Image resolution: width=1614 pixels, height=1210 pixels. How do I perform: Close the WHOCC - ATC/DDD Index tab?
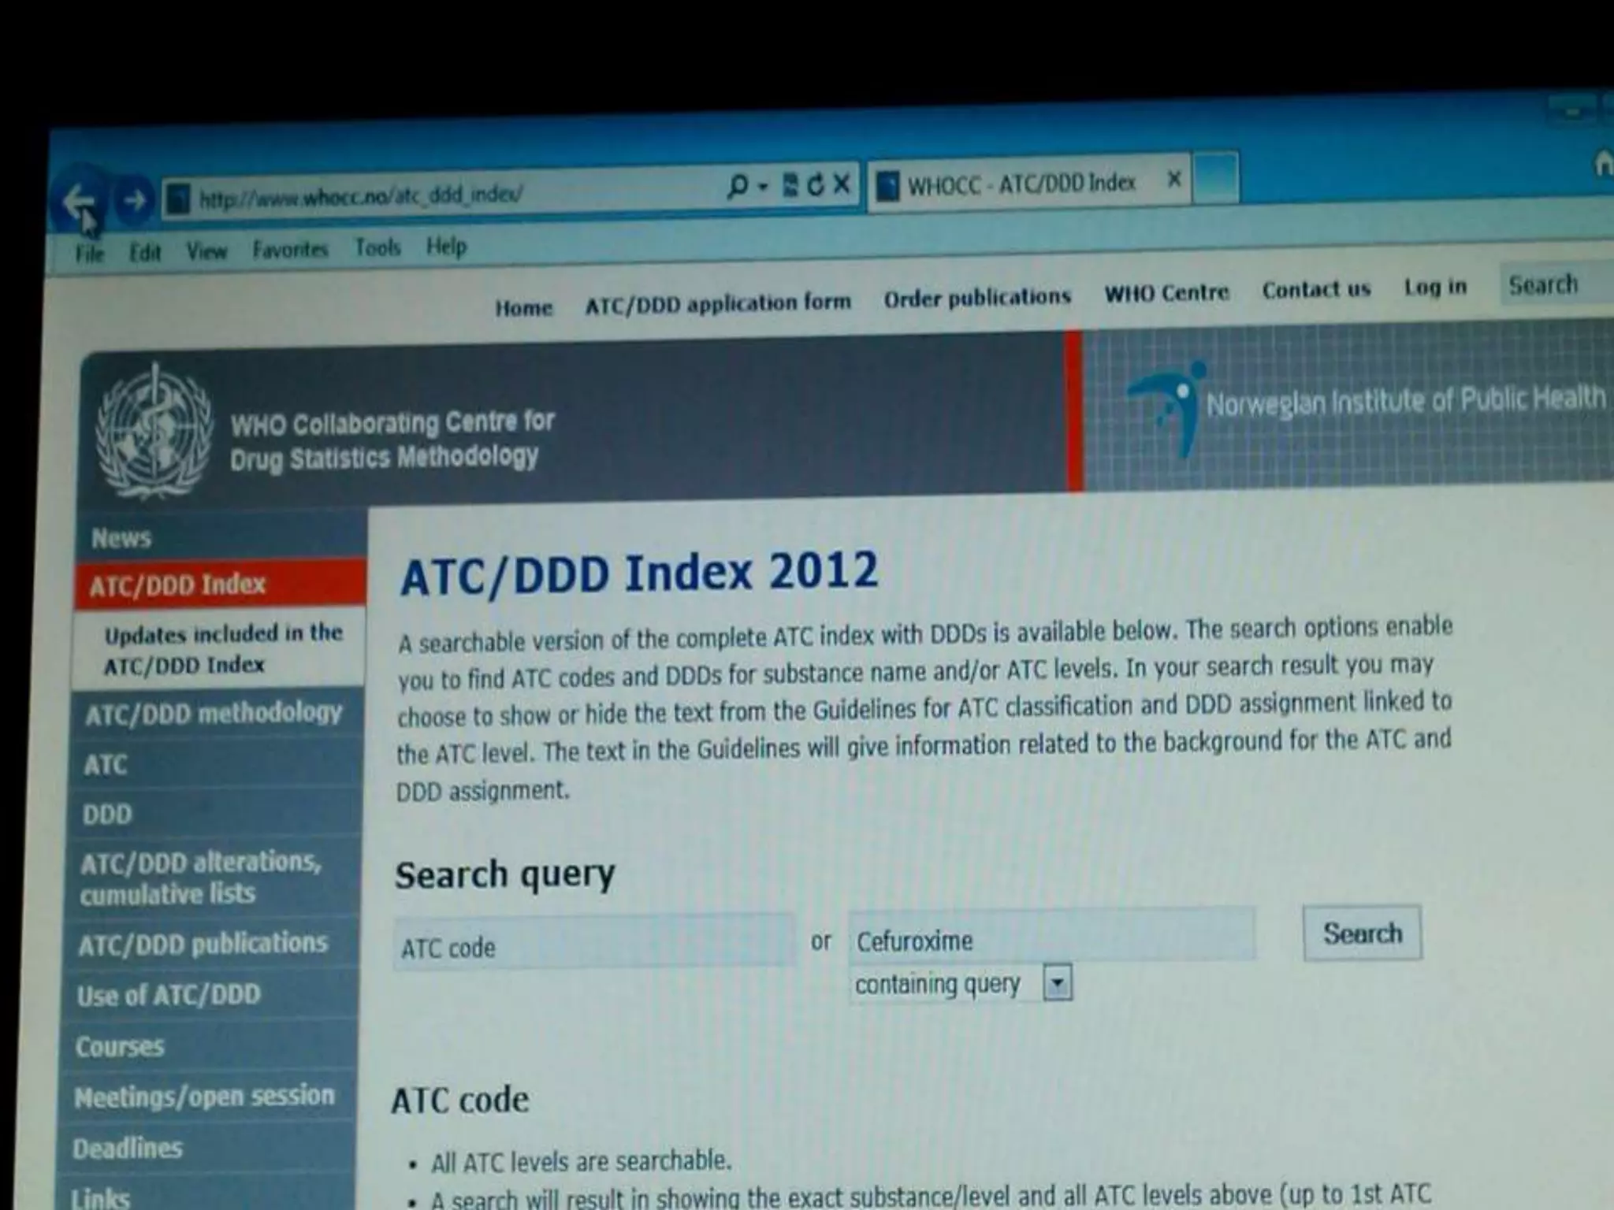click(x=1174, y=180)
